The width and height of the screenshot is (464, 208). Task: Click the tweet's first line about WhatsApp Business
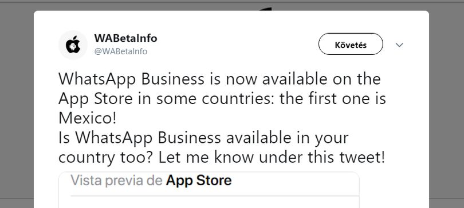[x=219, y=79]
